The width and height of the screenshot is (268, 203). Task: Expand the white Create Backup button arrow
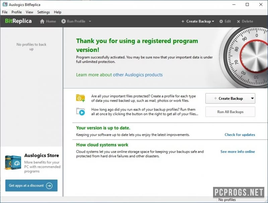[x=252, y=98]
